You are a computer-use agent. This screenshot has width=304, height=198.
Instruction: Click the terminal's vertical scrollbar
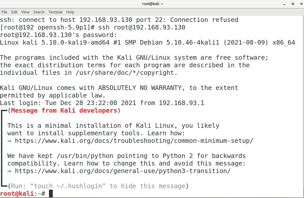(x=303, y=106)
